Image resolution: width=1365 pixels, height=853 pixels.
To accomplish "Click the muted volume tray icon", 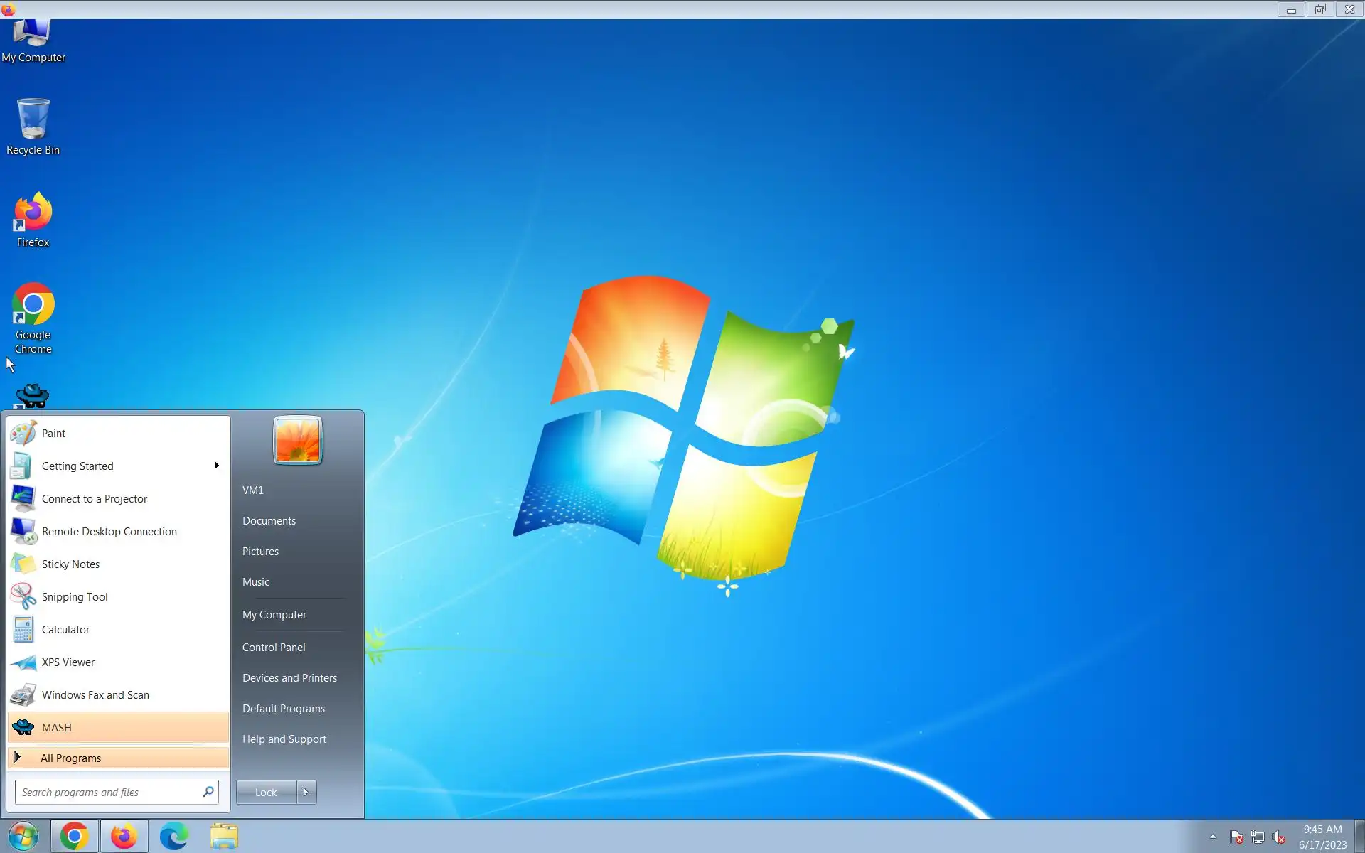I will tap(1278, 837).
